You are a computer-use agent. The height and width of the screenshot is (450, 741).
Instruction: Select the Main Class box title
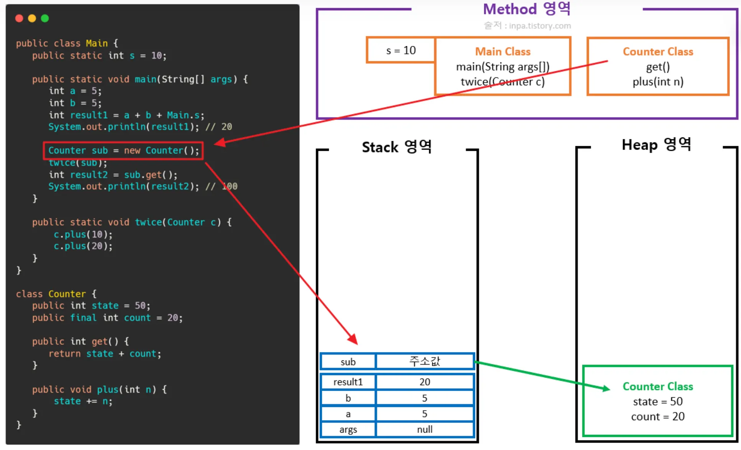(503, 52)
